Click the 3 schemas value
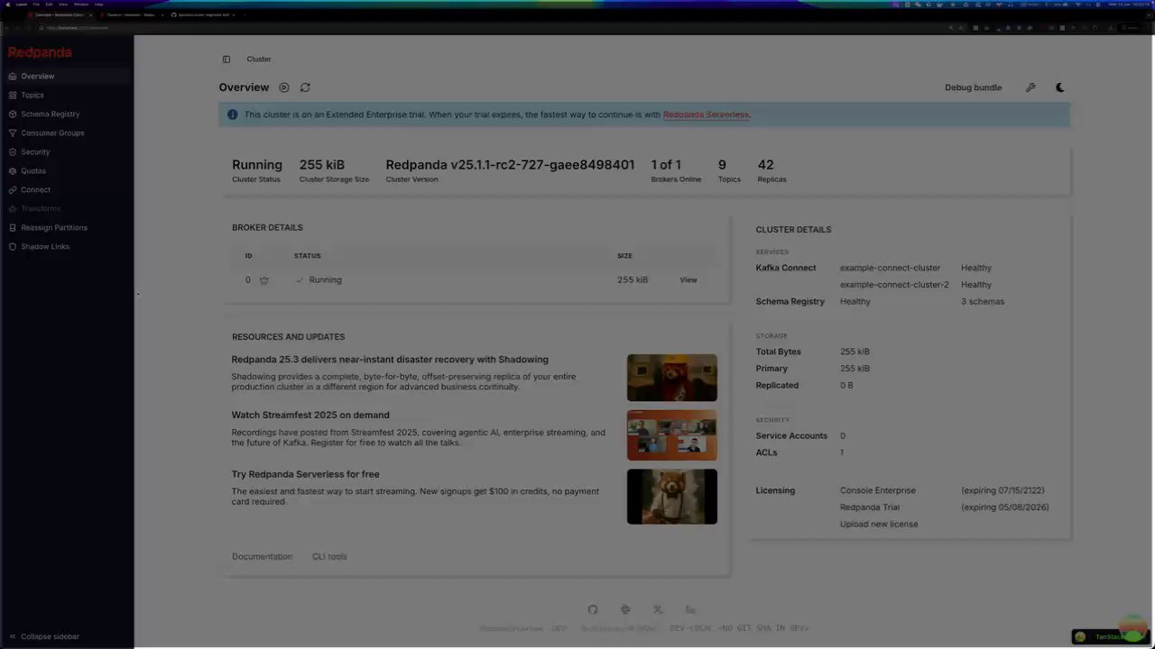Image resolution: width=1155 pixels, height=649 pixels. (983, 302)
